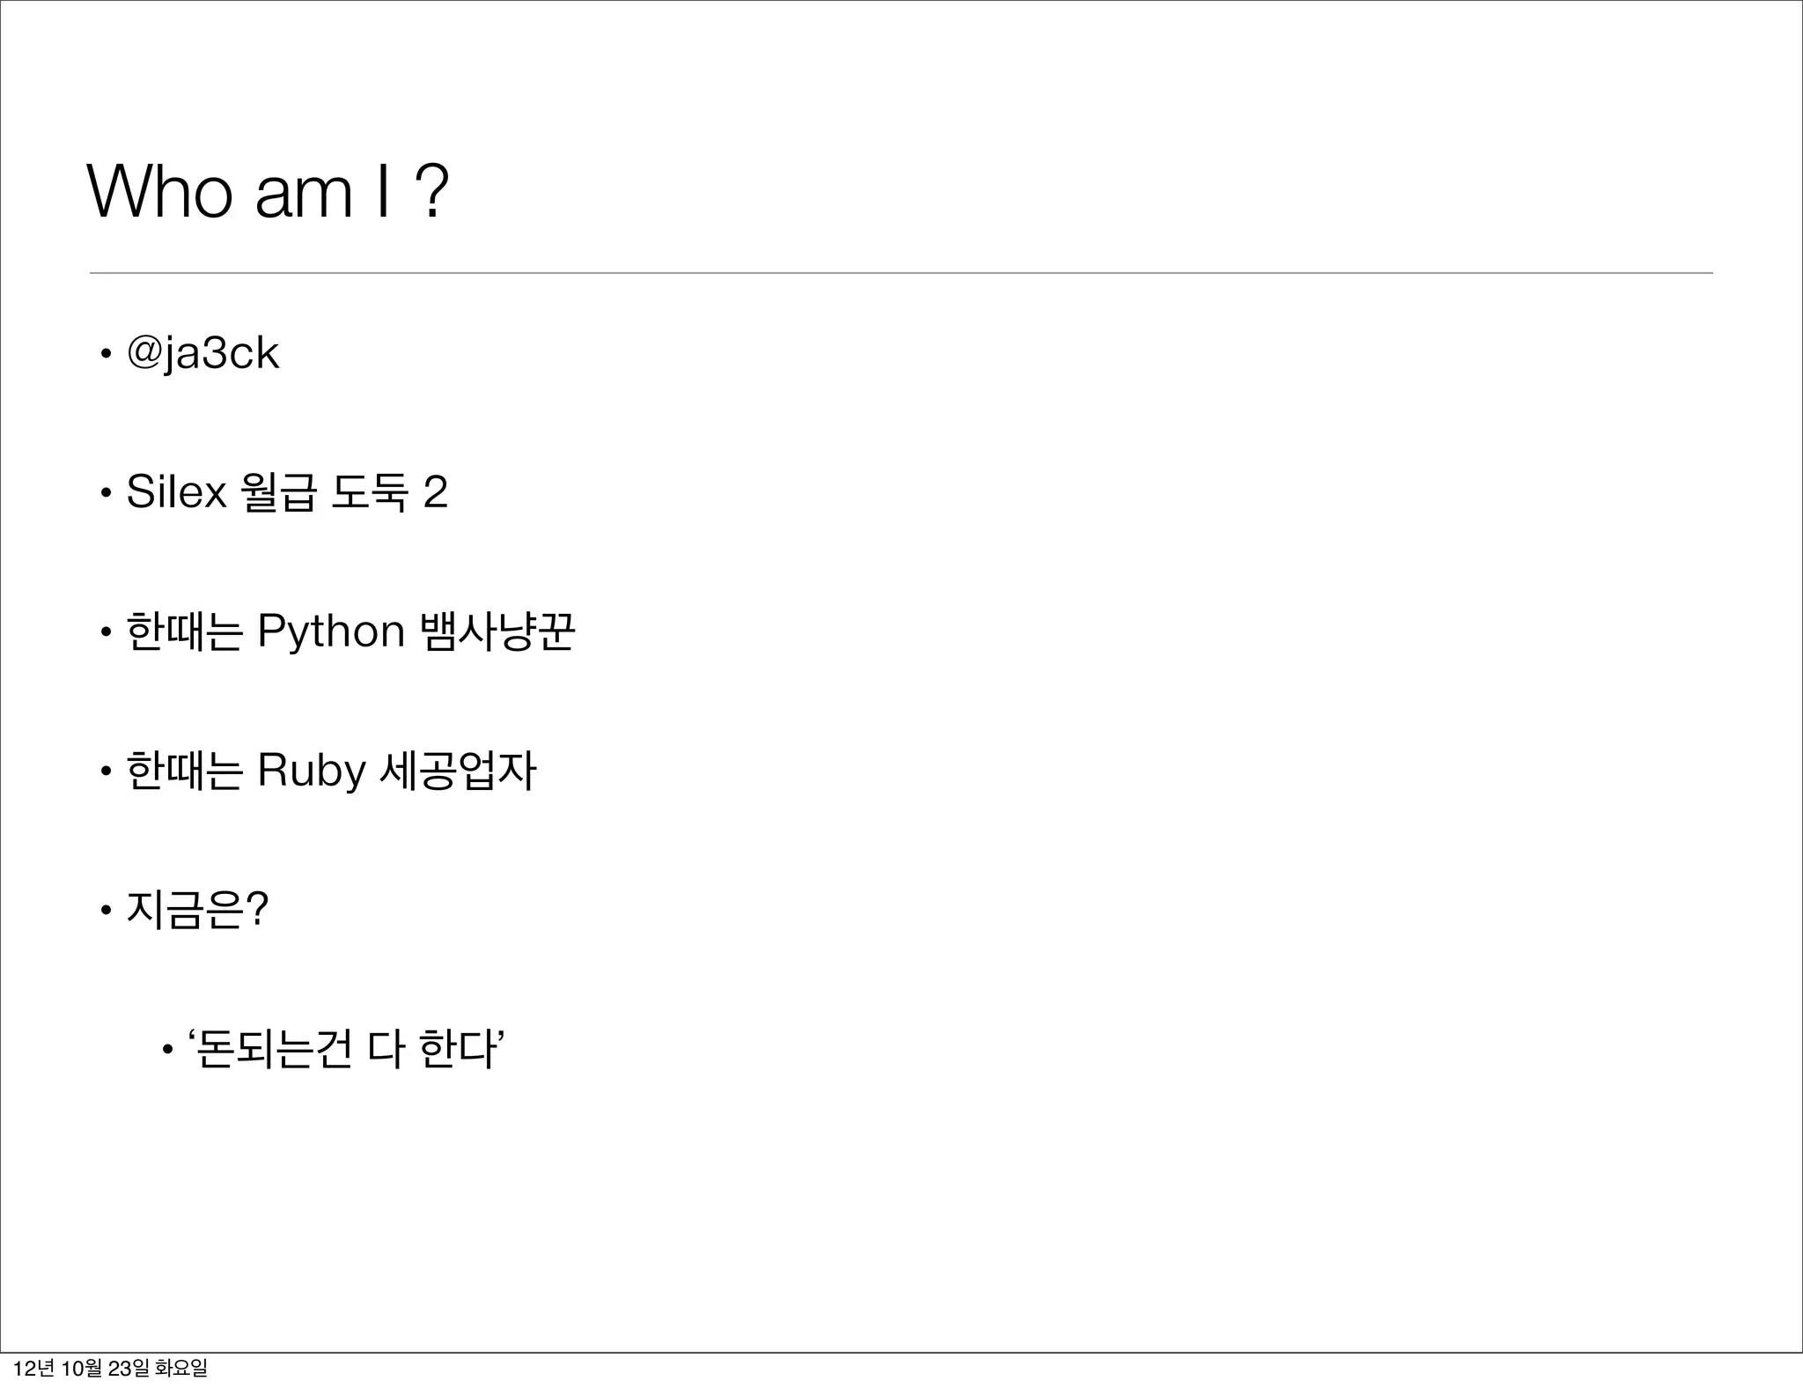Viewport: 1803px width, 1388px height.
Task: Click the bullet point before "지금은?"
Action: coord(106,912)
